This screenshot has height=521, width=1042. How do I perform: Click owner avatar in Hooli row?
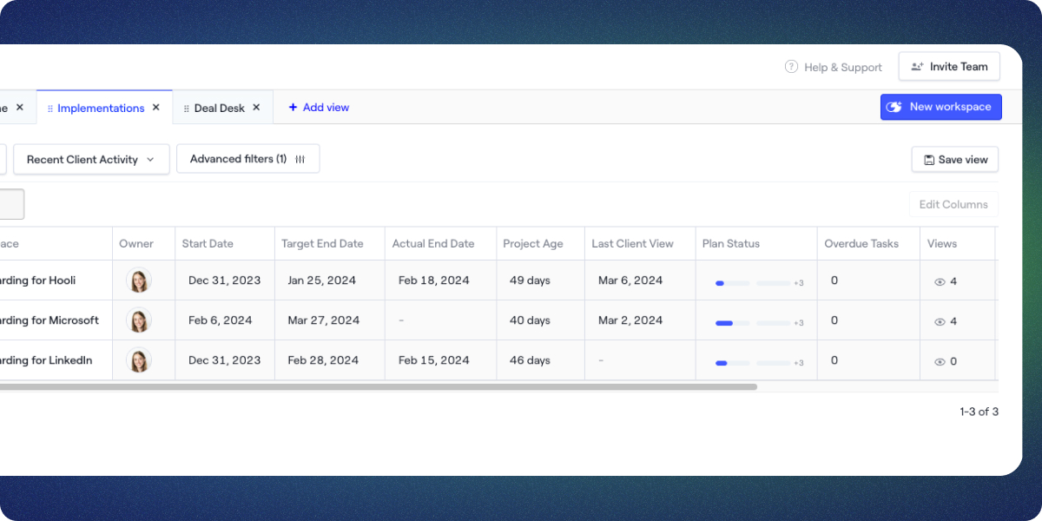139,280
